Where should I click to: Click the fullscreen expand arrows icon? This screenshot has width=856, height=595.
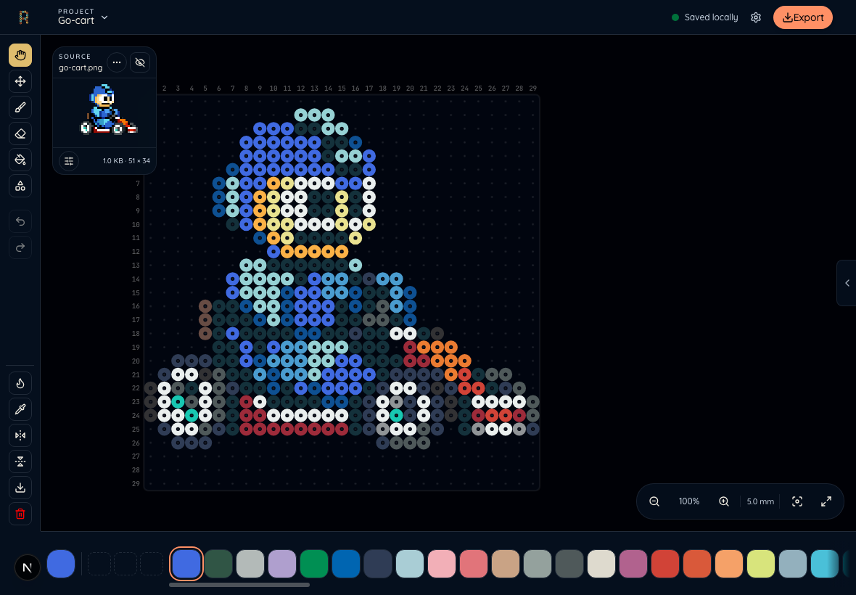(826, 501)
